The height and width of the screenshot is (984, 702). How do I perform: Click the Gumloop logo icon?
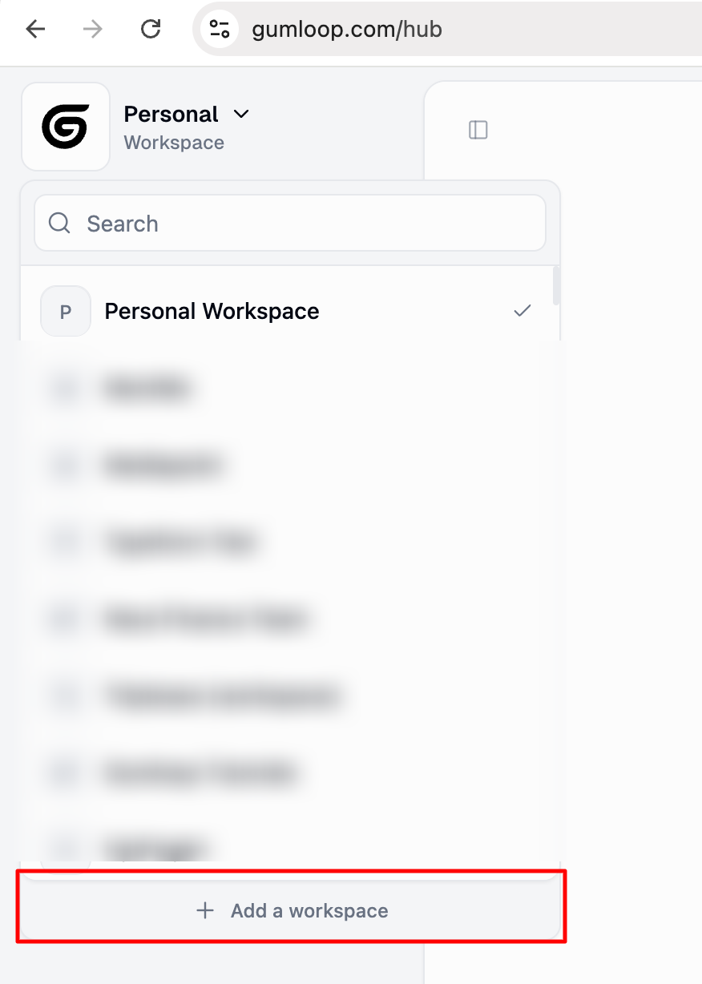66,126
